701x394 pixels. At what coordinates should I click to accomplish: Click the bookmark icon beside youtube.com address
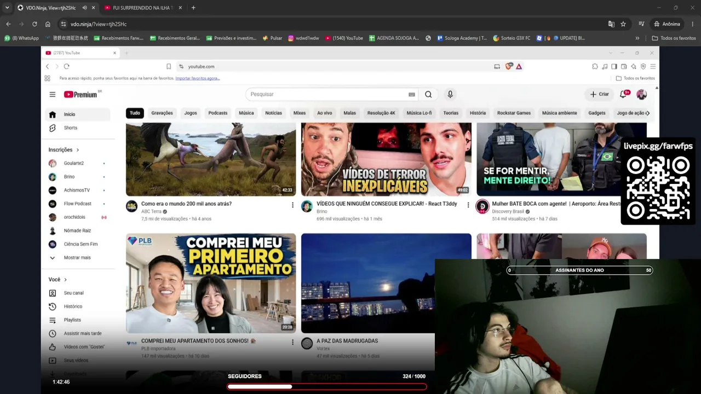[169, 66]
